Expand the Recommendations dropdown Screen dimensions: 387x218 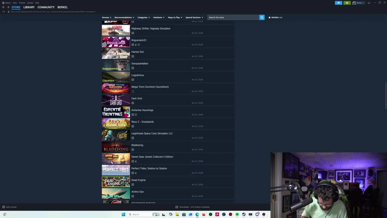tap(124, 17)
